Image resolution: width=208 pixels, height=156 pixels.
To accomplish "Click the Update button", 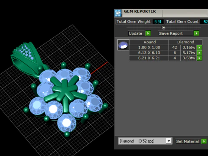I will coord(137,33).
